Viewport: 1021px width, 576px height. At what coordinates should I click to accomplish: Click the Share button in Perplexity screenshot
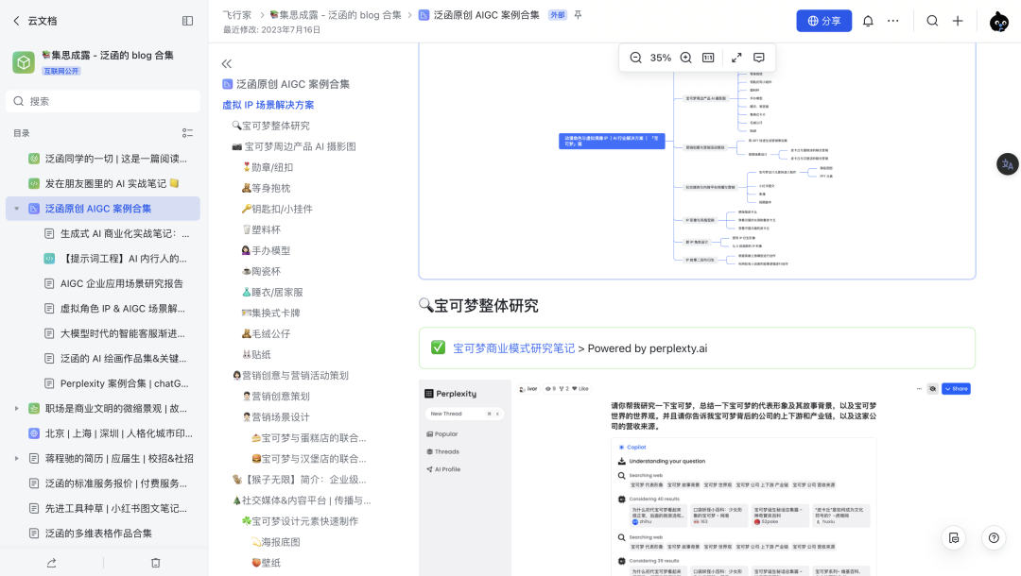tap(956, 389)
